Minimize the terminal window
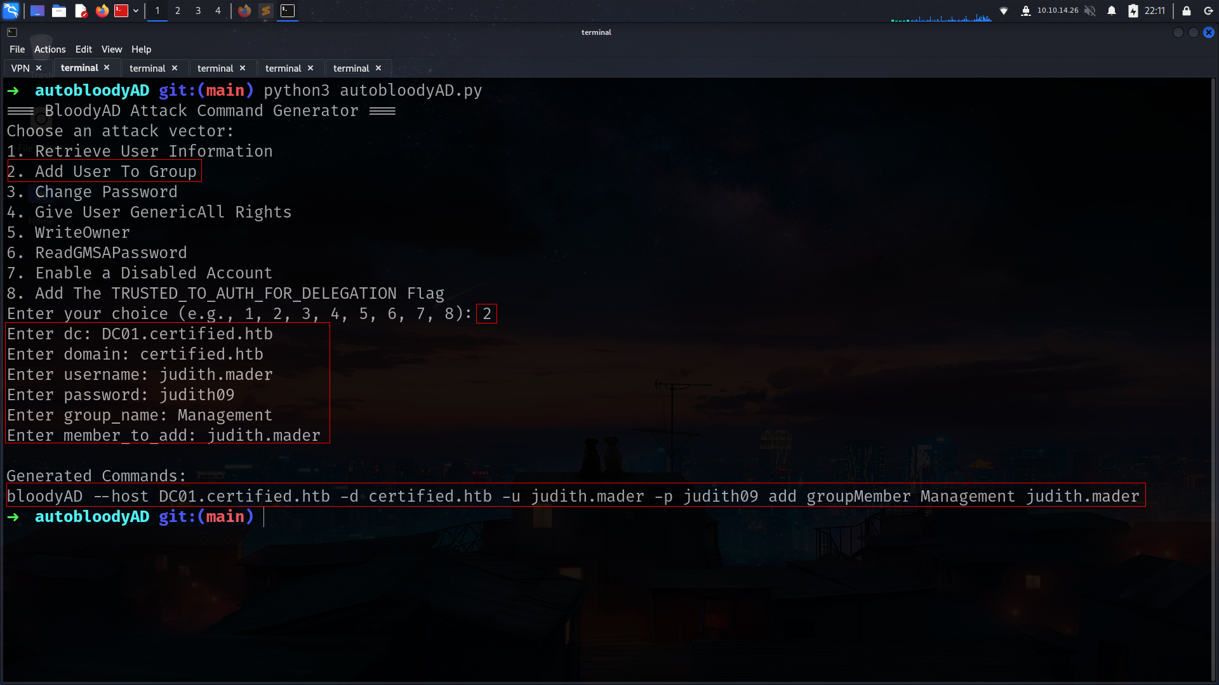1219x685 pixels. click(x=1178, y=32)
